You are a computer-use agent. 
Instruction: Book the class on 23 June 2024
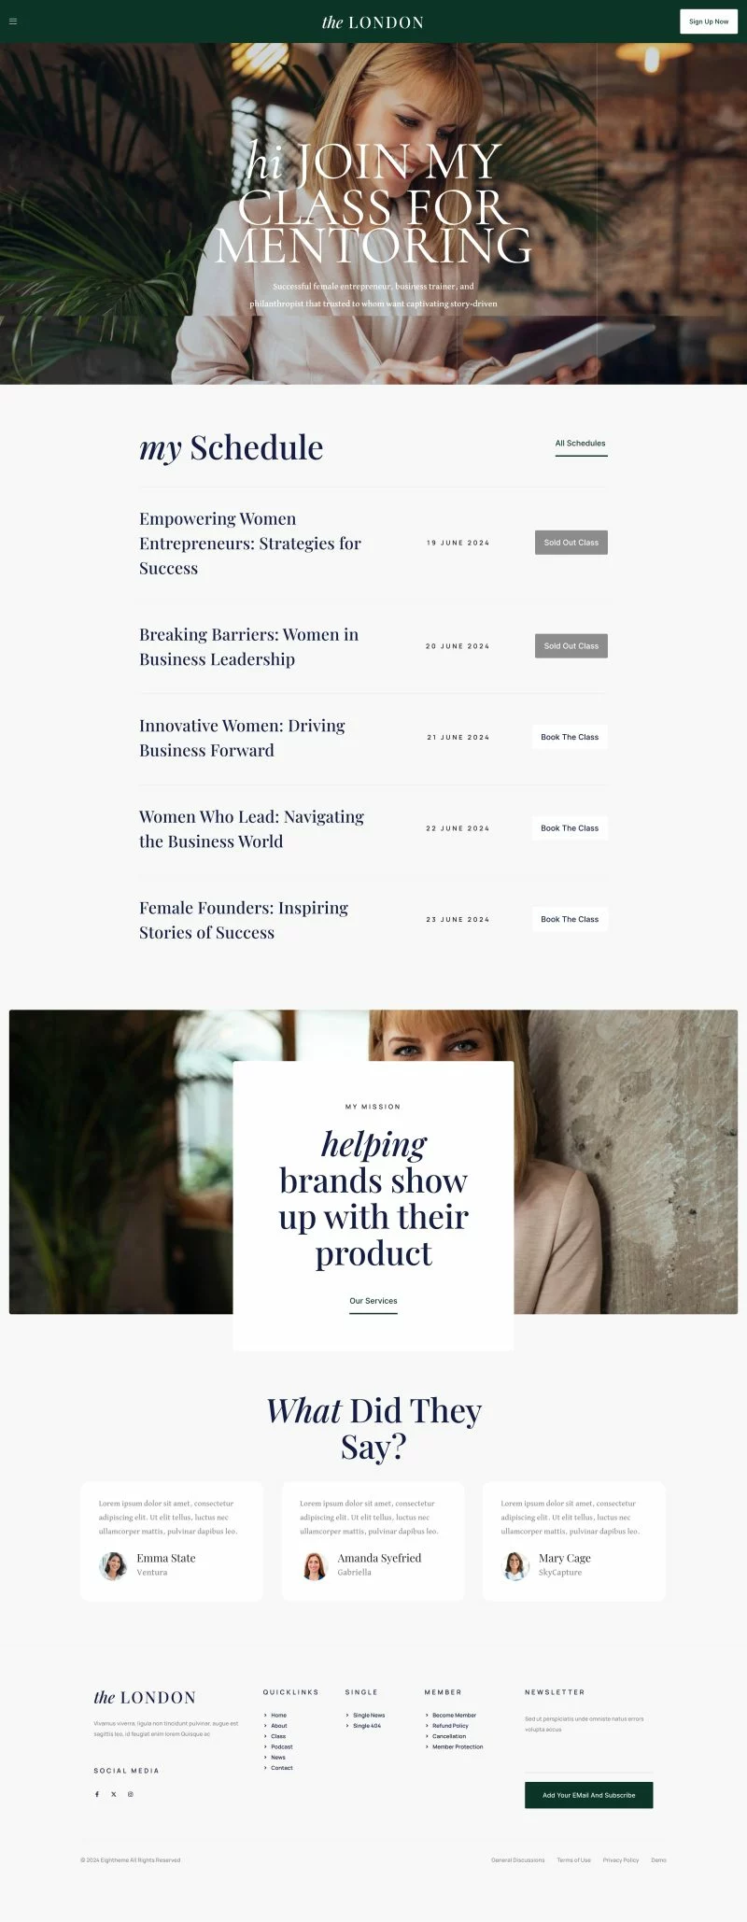click(x=570, y=919)
